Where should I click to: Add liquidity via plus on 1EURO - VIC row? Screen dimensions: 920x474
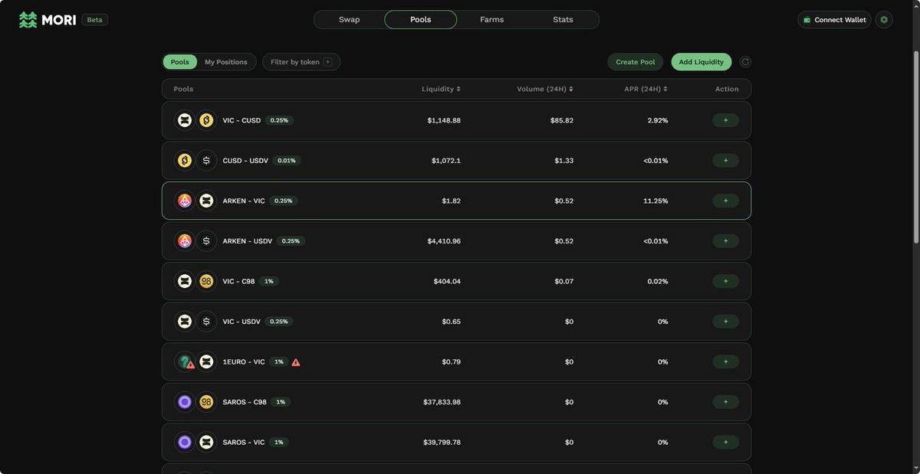coord(725,361)
